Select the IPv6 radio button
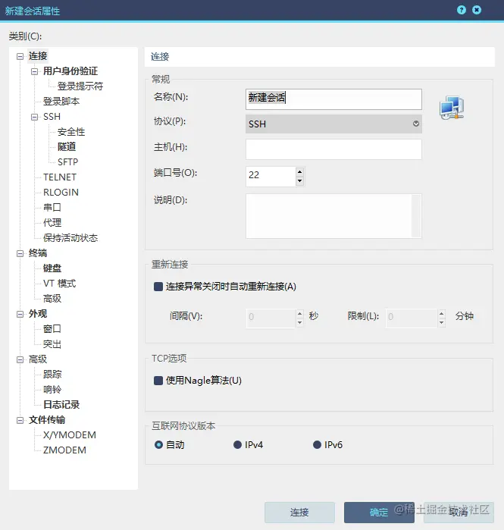504x530 pixels. (x=317, y=444)
